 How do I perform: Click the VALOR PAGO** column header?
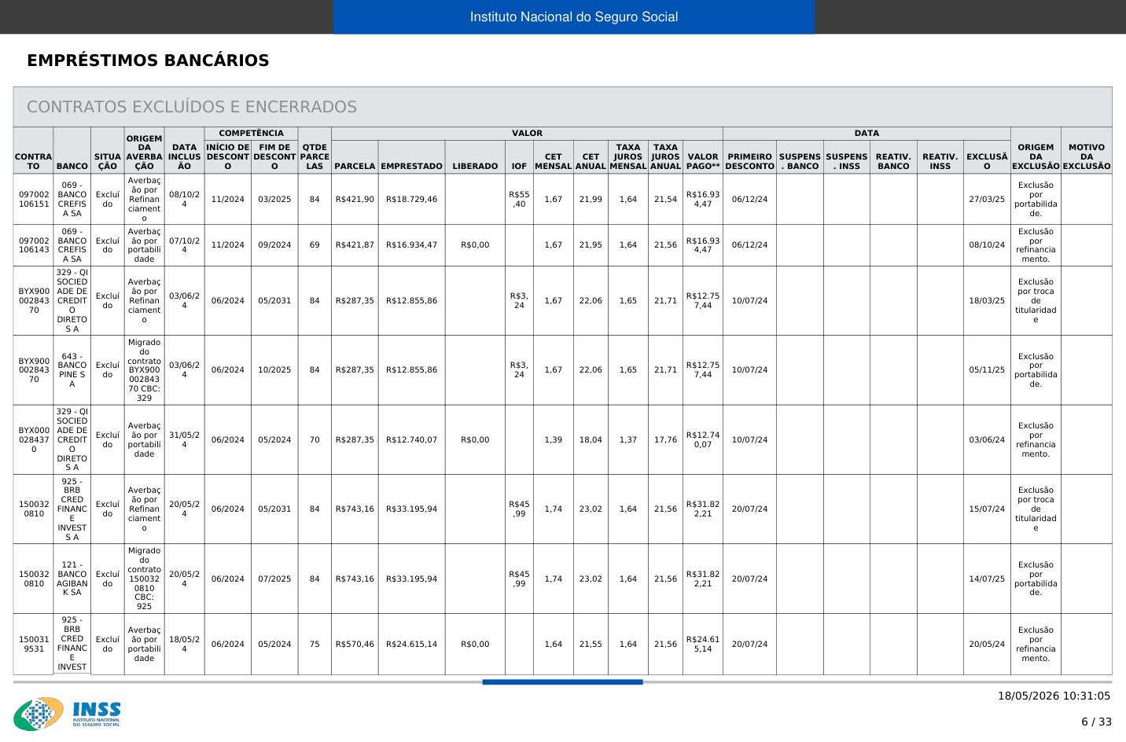point(703,161)
